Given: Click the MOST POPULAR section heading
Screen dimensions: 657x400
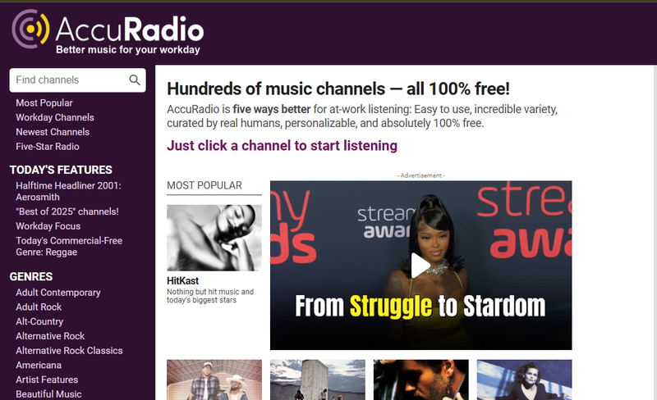Looking at the screenshot, I should [204, 185].
